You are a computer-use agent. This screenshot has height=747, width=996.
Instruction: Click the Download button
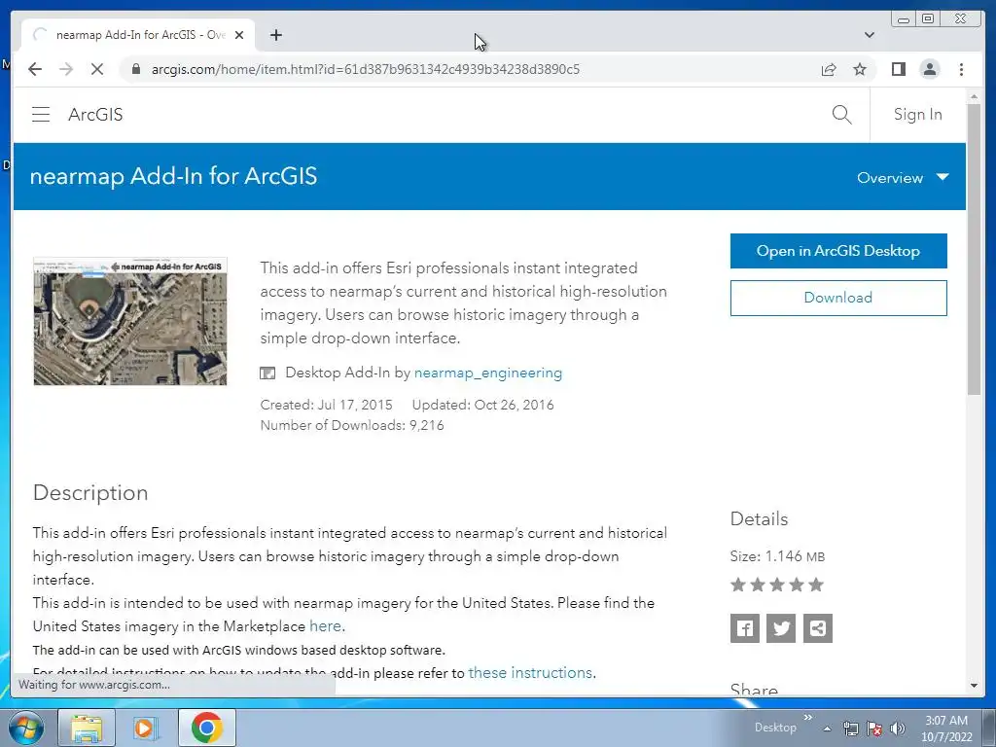click(838, 298)
